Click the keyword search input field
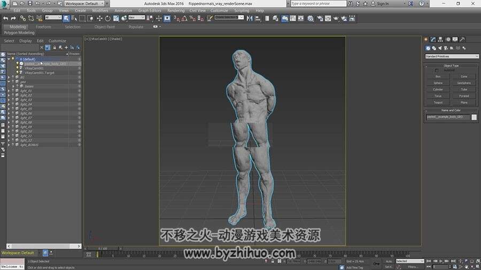Image resolution: width=481 pixels, height=270 pixels. [x=318, y=4]
